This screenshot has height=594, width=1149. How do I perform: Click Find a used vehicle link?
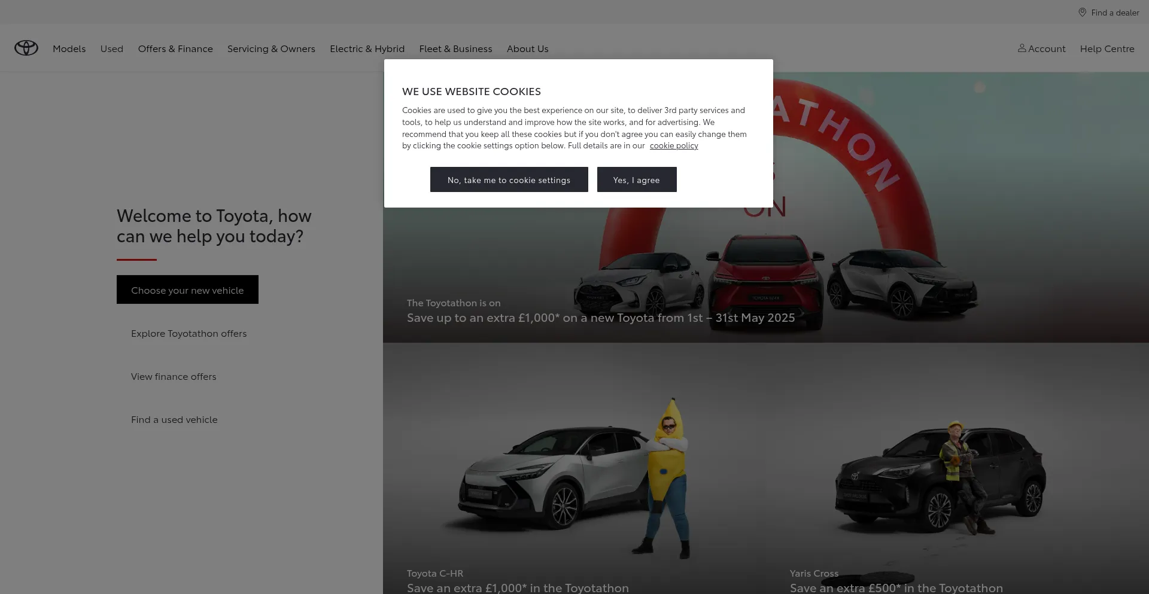coord(174,420)
